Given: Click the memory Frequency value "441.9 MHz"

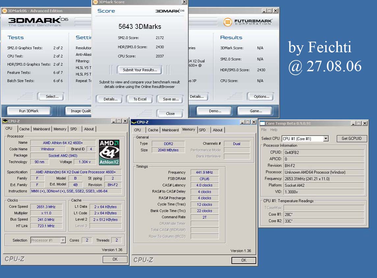Looking at the screenshot, I should (x=204, y=172).
